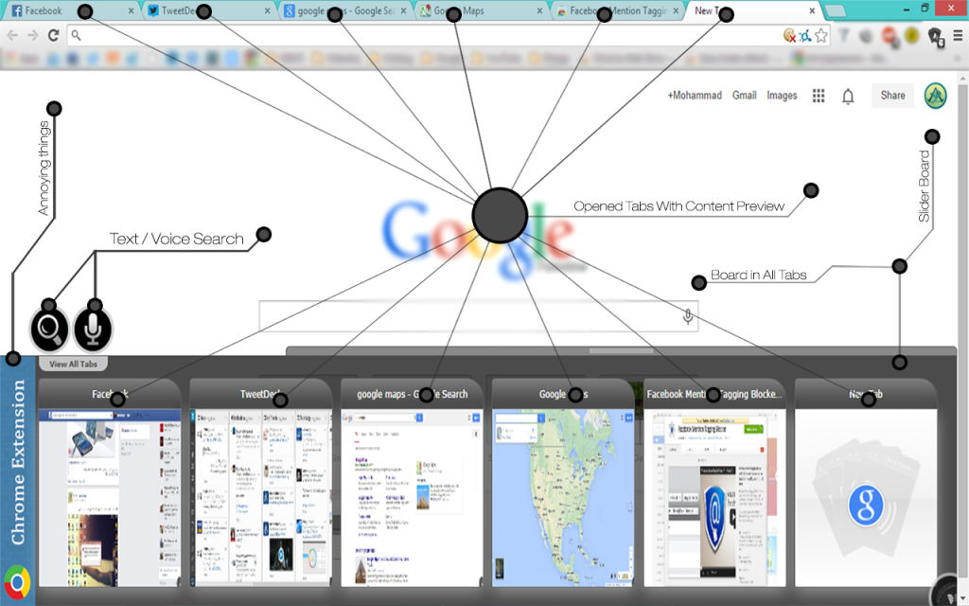Switch to the Facebook browser tab
This screenshot has height=606, width=969.
[71, 10]
